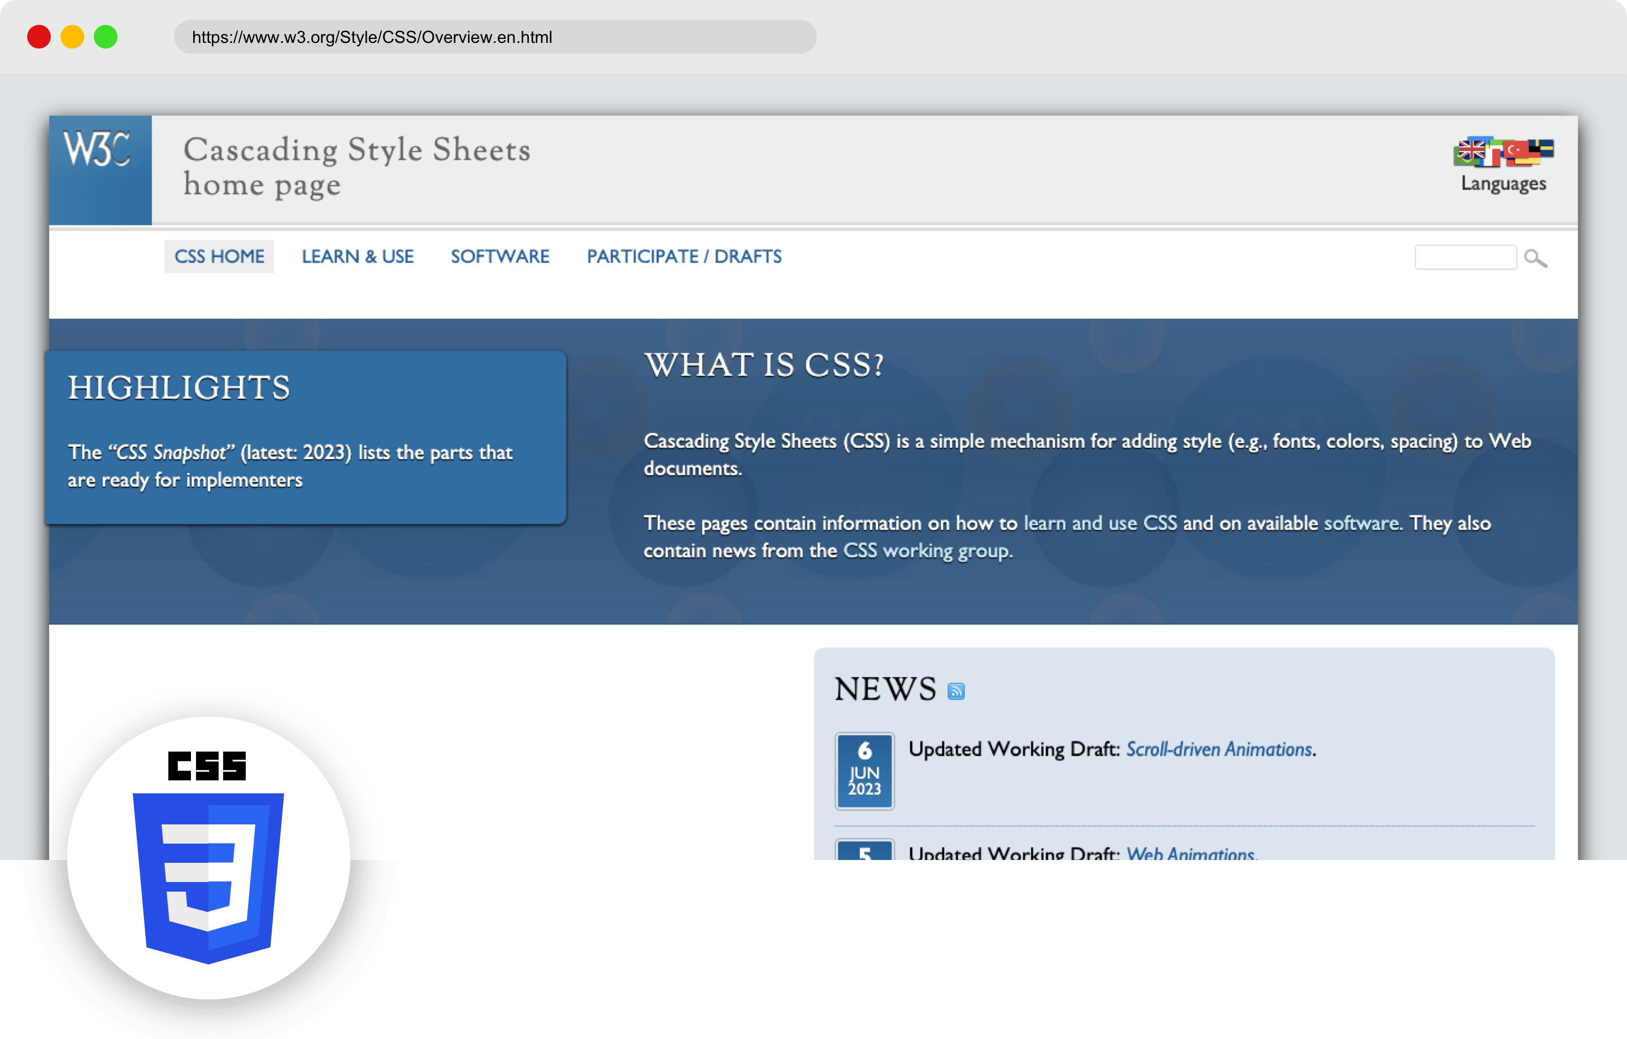This screenshot has width=1627, height=1039.
Task: Click the red close window button
Action: (38, 37)
